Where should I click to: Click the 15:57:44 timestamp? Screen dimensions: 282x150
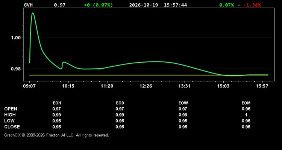175,5
